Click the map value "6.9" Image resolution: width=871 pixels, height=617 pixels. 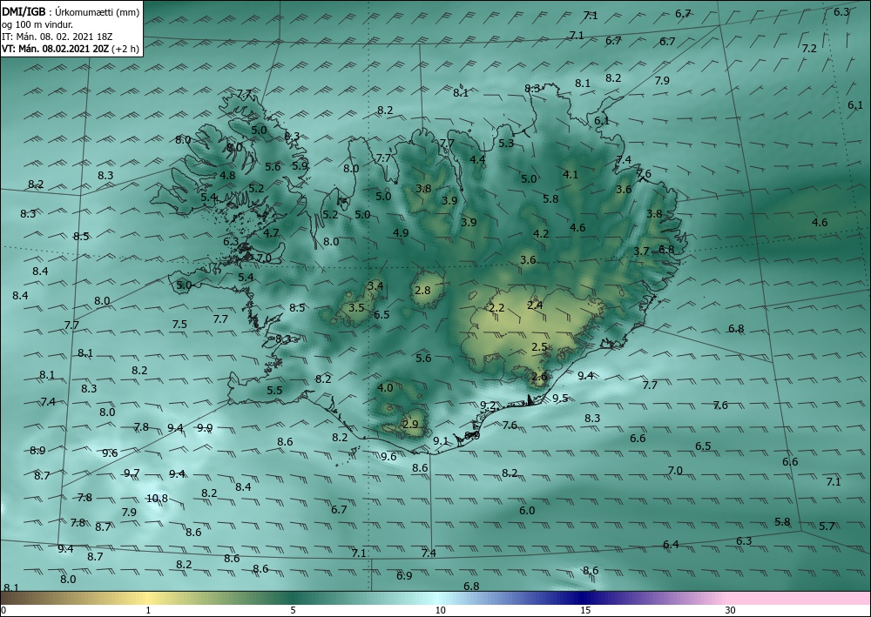[x=404, y=575]
